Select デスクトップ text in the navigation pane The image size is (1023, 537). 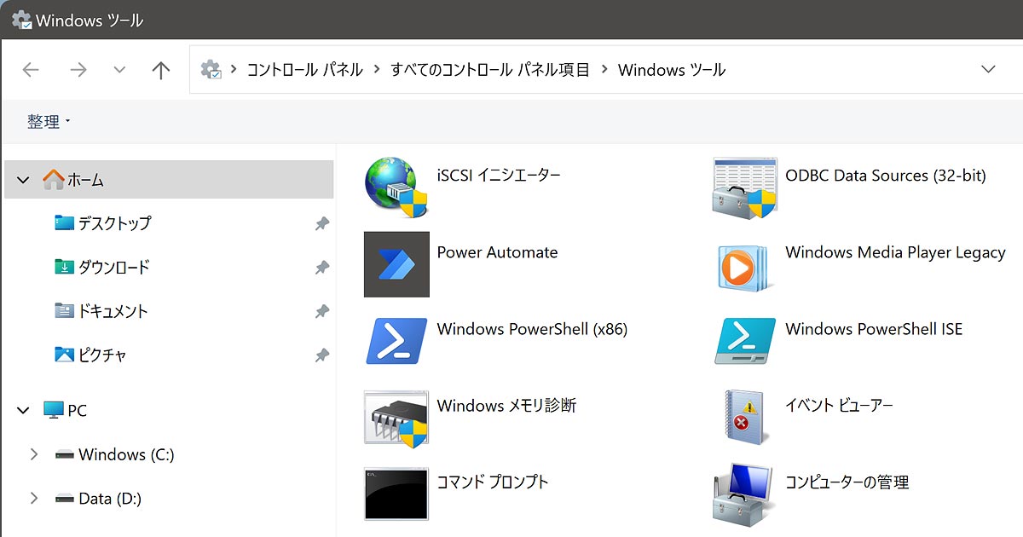(x=115, y=223)
